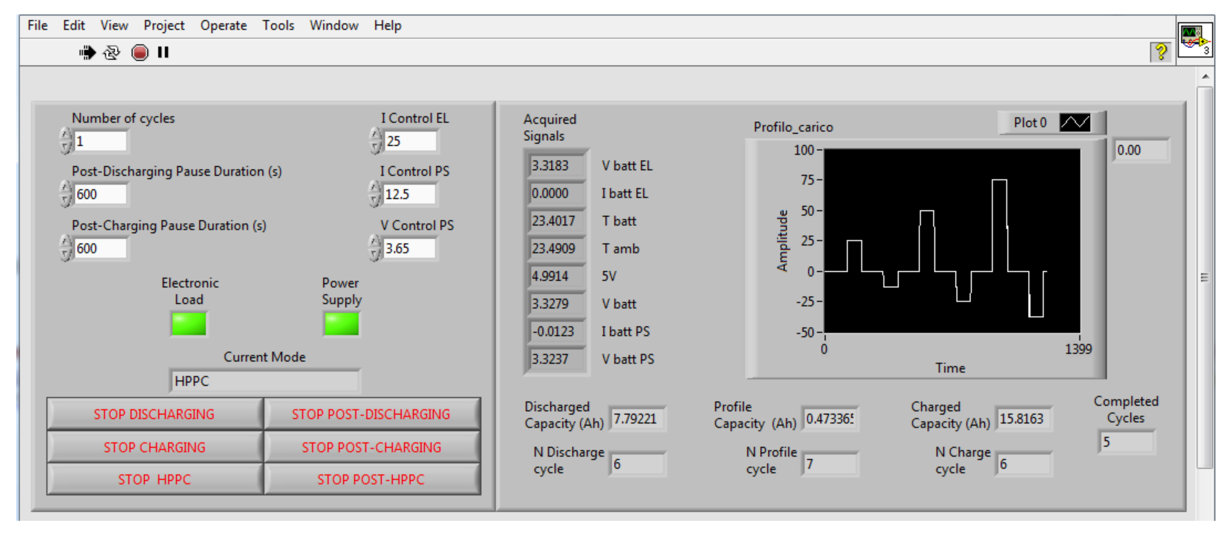
Task: Open the View menu
Action: (x=114, y=25)
